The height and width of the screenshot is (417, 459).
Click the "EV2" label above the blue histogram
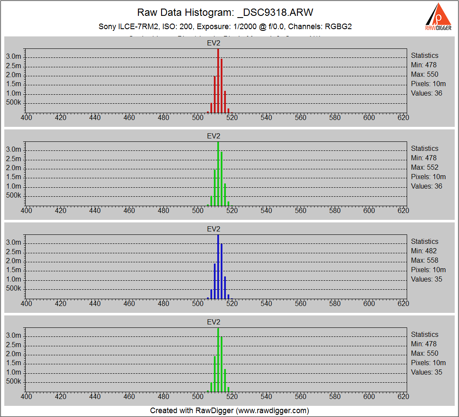pos(213,229)
